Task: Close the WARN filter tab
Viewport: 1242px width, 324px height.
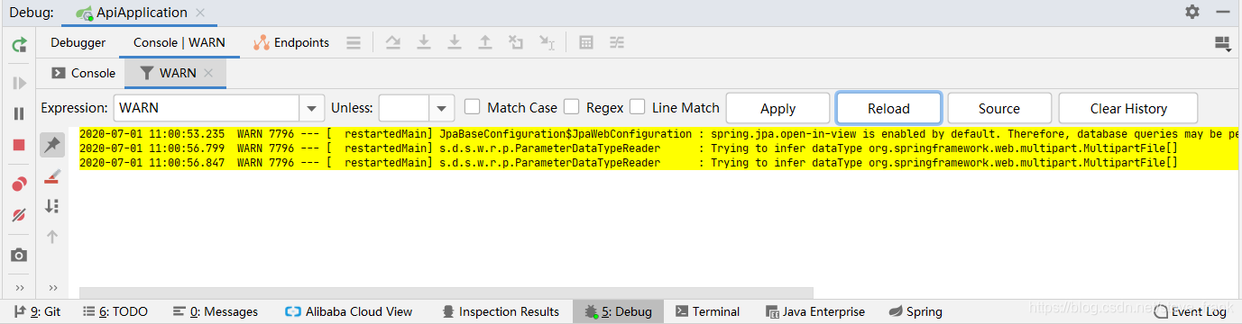Action: click(208, 73)
